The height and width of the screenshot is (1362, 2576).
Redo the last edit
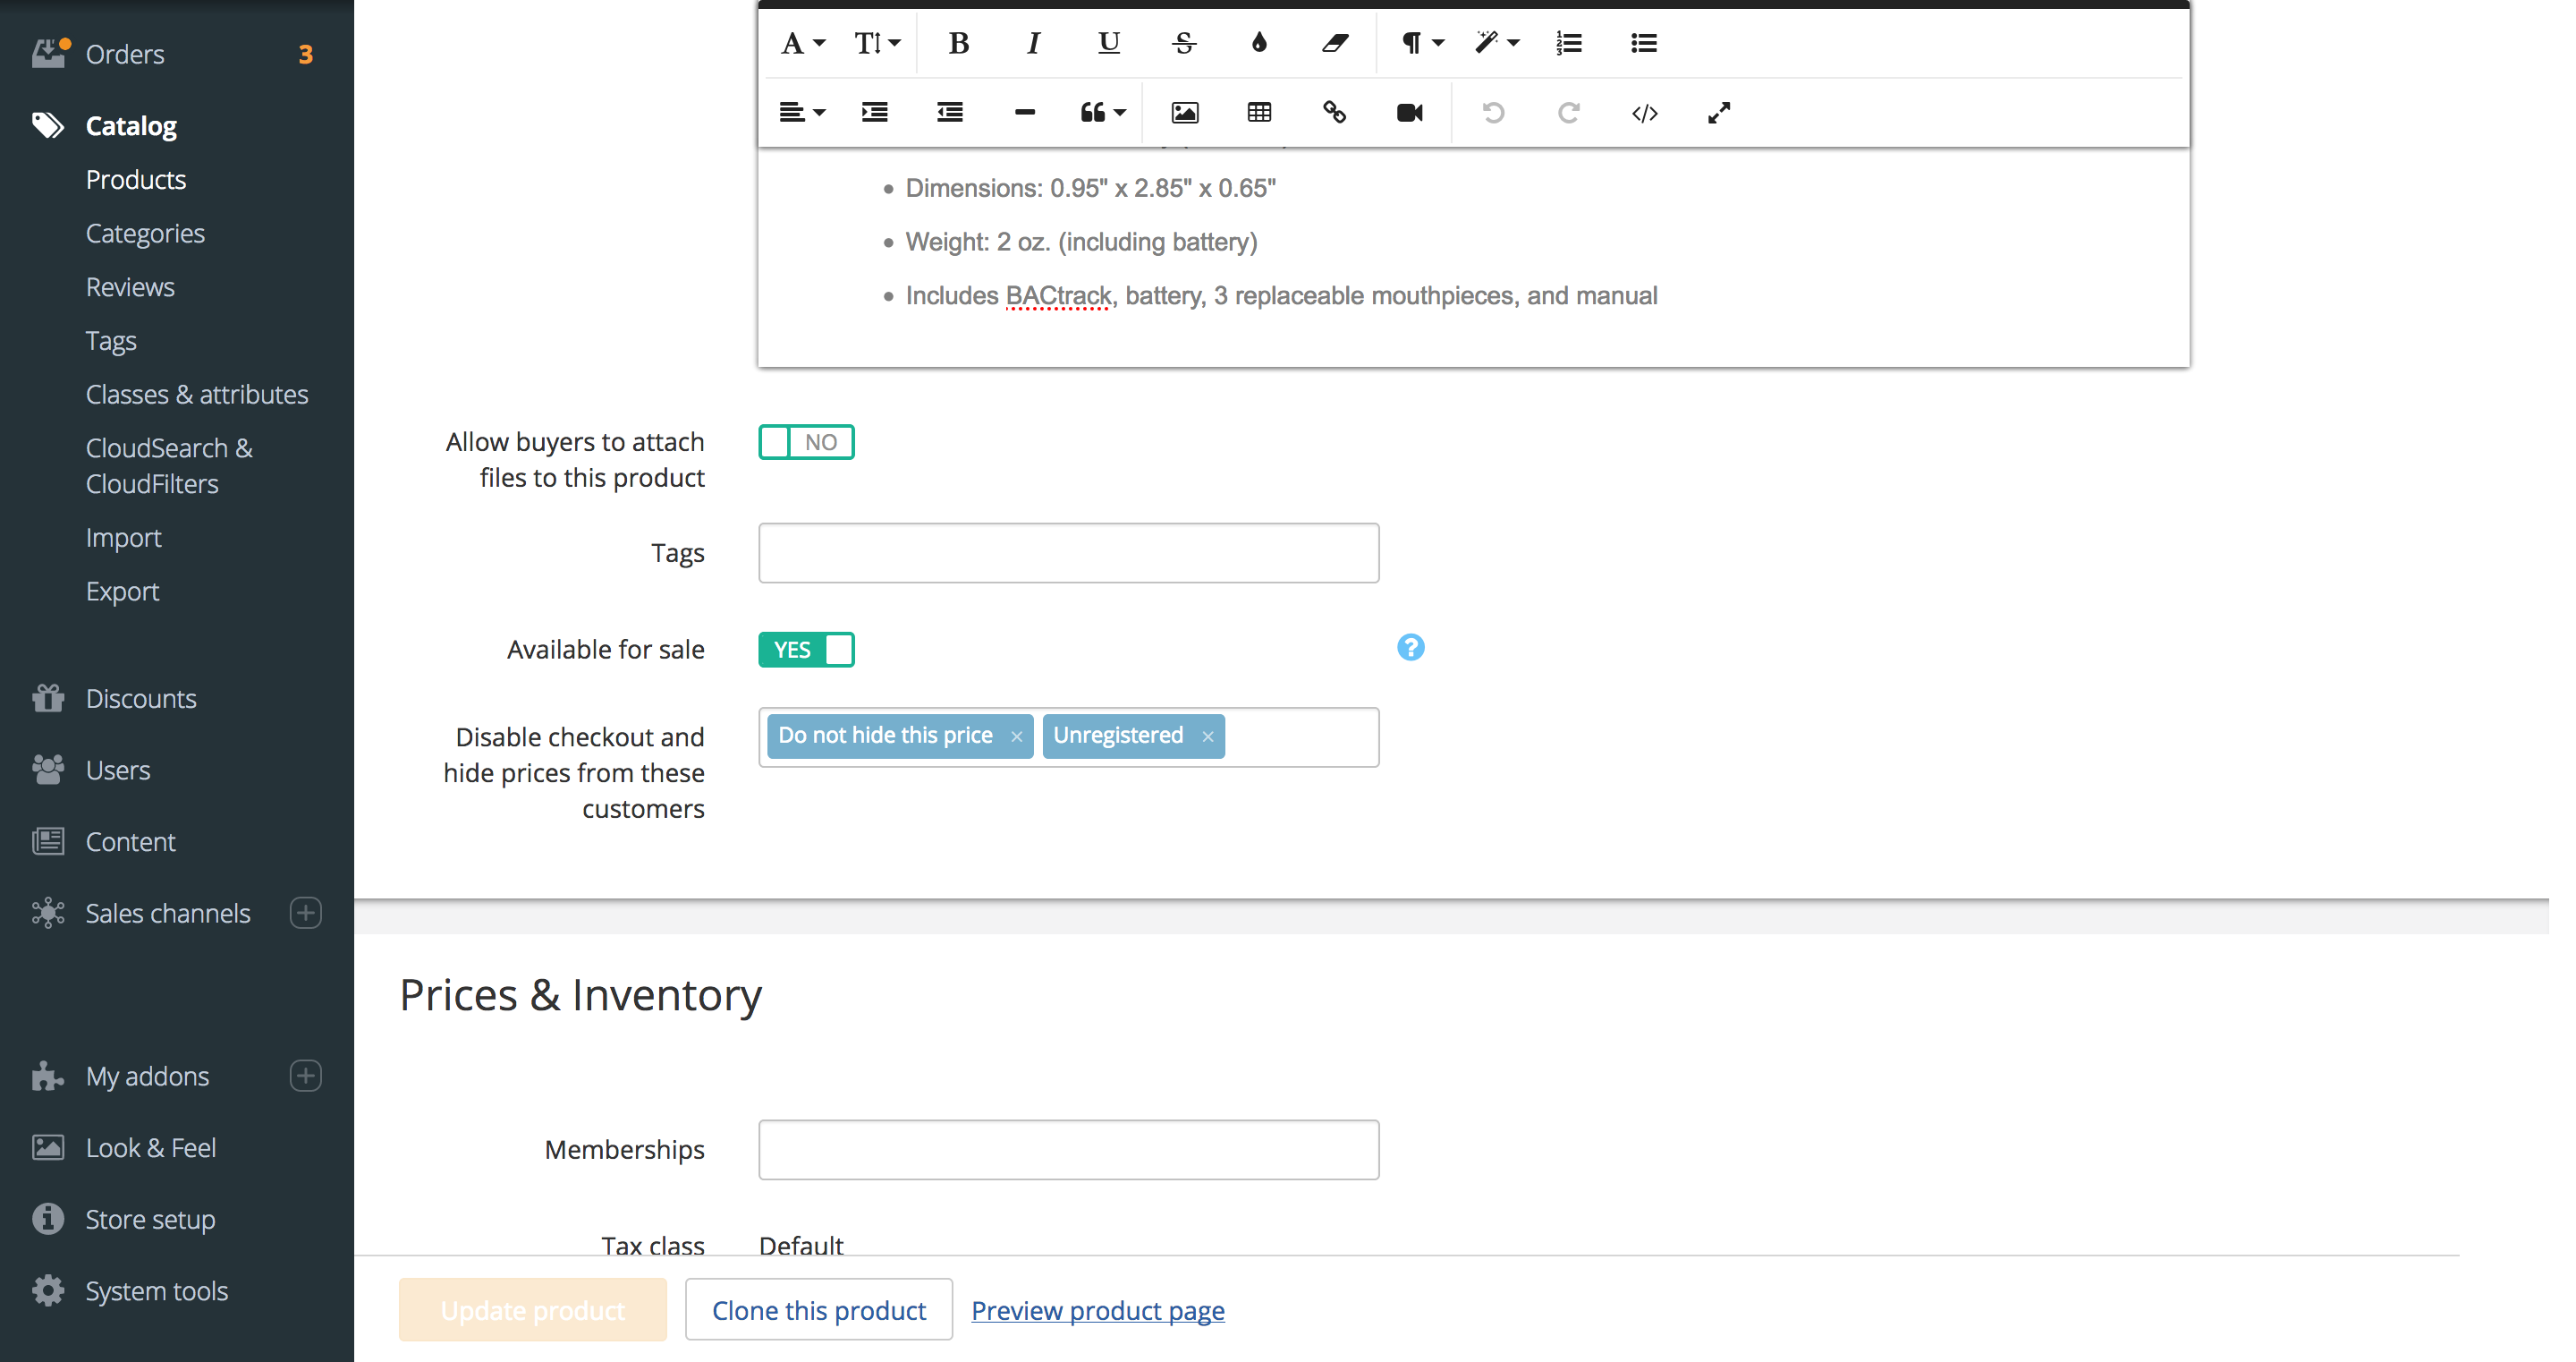click(1568, 112)
